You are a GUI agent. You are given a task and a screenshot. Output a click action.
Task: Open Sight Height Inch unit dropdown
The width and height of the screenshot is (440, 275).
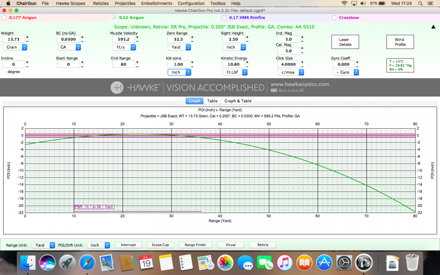[x=234, y=47]
